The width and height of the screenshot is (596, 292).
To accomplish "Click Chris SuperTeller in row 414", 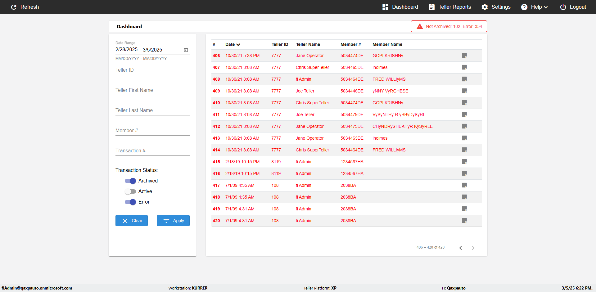I will click(312, 150).
